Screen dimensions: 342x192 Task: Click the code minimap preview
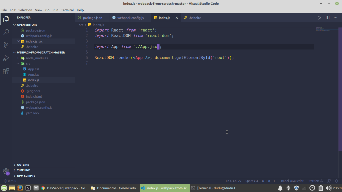(x=323, y=29)
